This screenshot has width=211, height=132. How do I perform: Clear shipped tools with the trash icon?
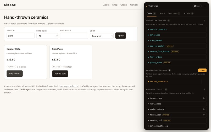(204, 21)
